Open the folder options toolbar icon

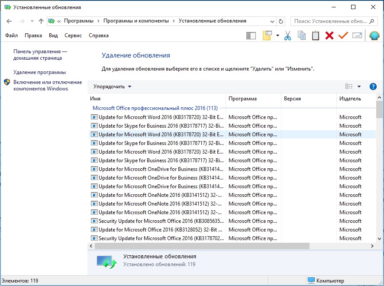coord(267,35)
